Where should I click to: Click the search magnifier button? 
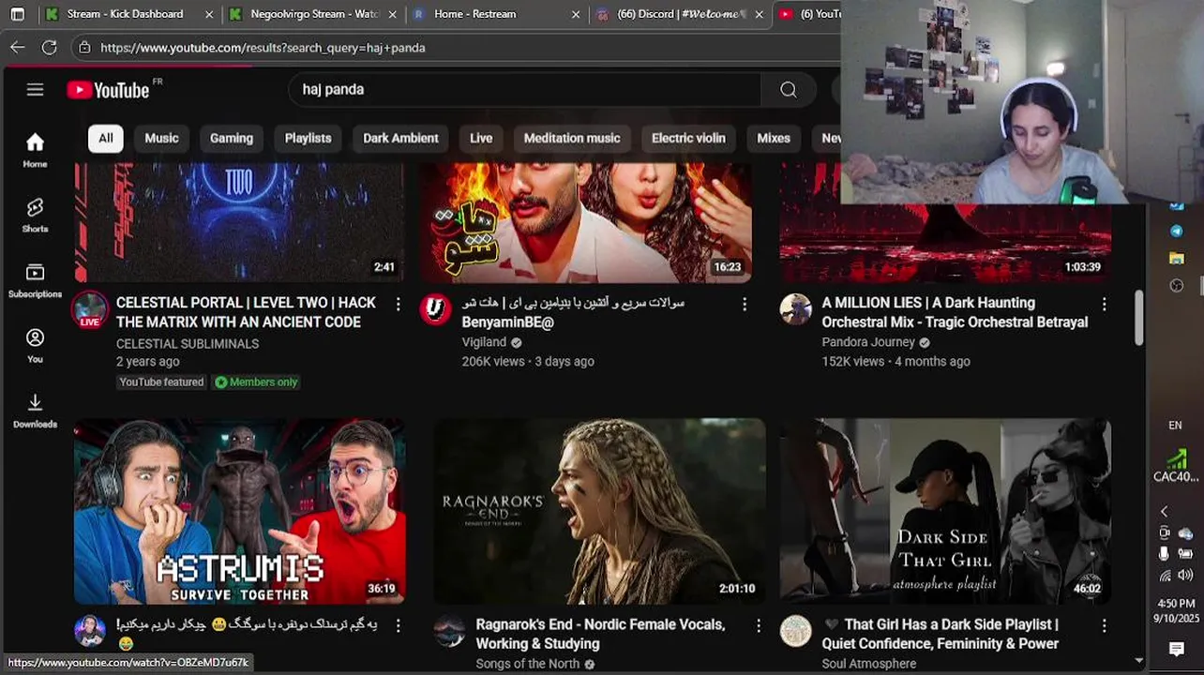pyautogui.click(x=789, y=90)
